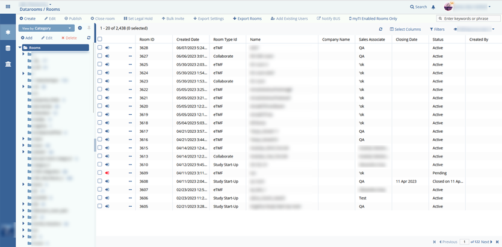
Task: Enter room 3628 using its arrow icon
Action: click(x=107, y=47)
